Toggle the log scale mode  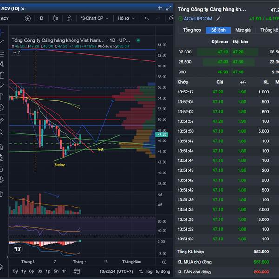click(149, 272)
